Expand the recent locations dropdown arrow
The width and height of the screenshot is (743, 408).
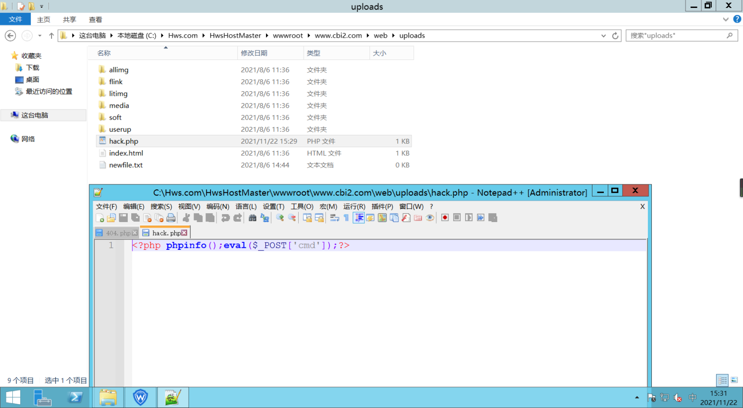pos(40,36)
